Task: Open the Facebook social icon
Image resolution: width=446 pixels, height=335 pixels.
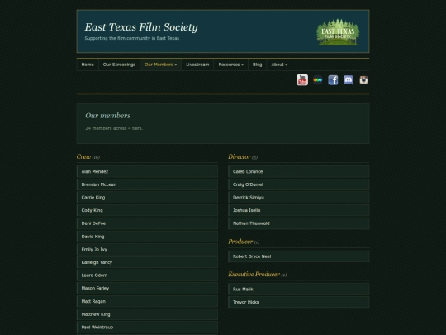Action: click(x=333, y=80)
